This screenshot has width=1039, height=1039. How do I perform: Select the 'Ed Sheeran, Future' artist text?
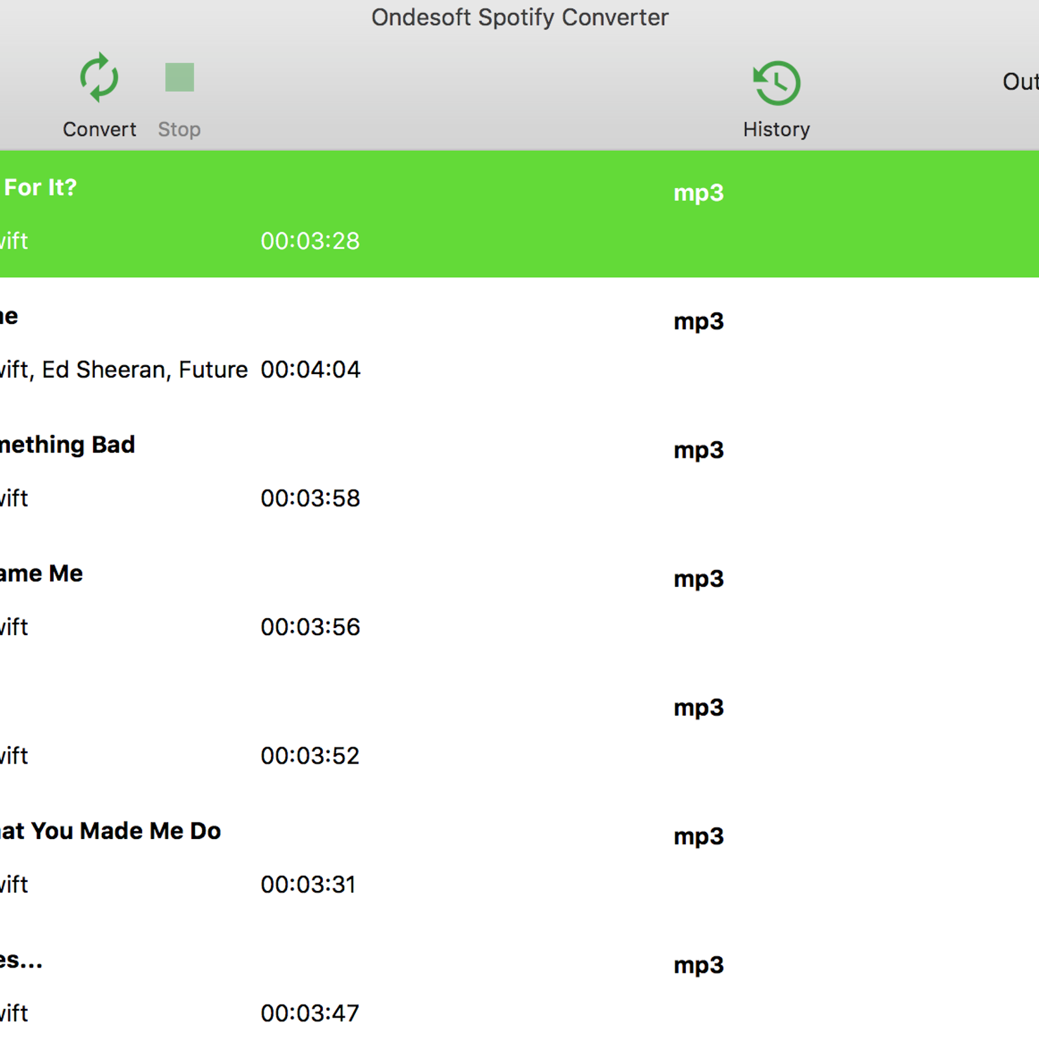pos(145,369)
